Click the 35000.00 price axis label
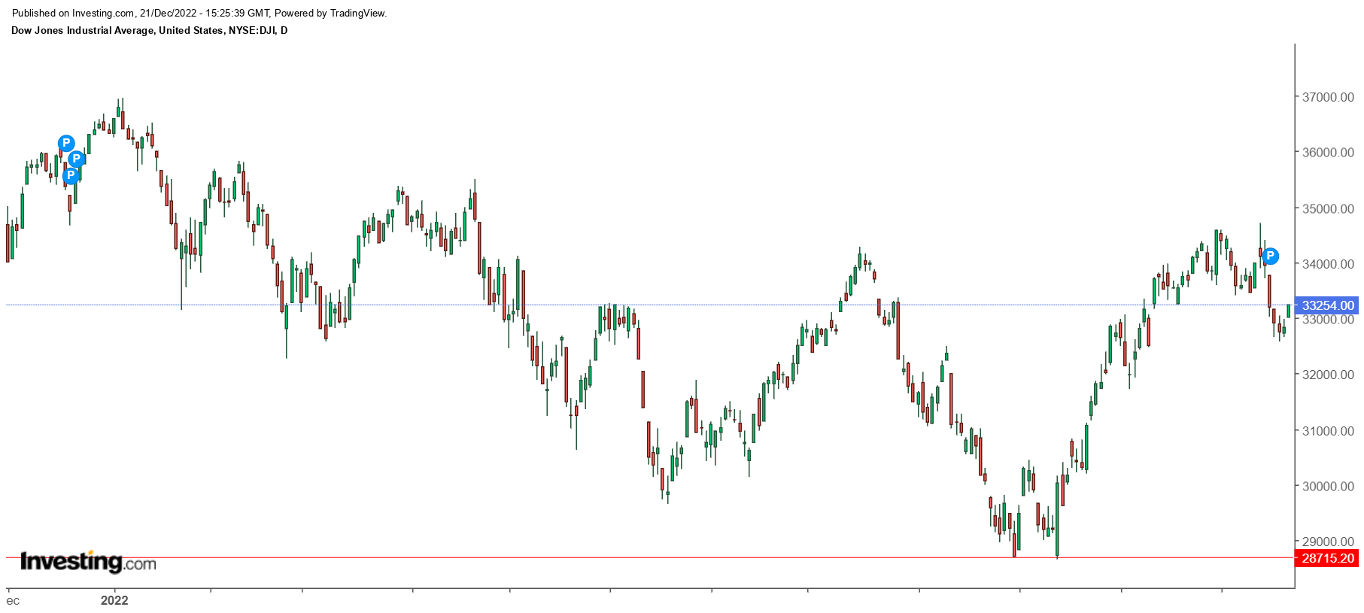 [1328, 208]
